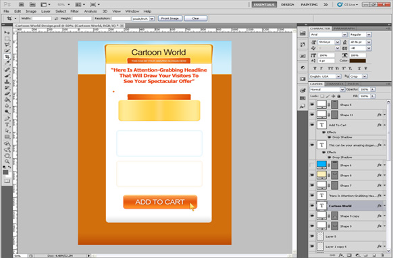
Task: Open the text Color swatch in Character panel
Action: pos(358,61)
